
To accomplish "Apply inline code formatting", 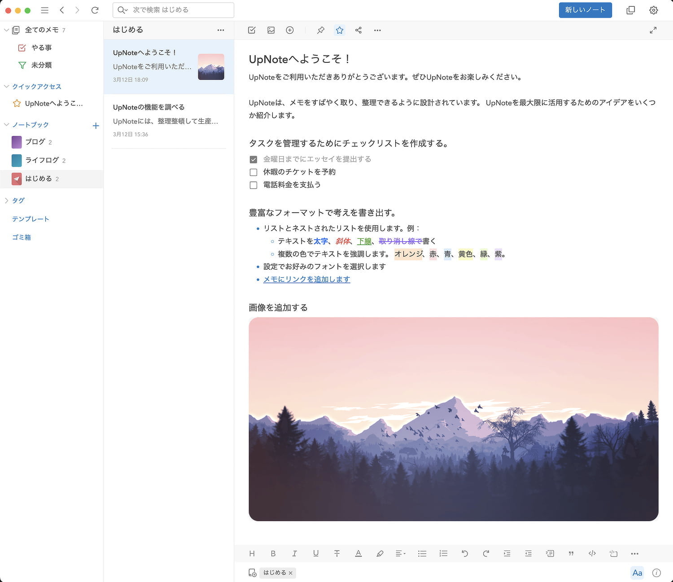I will (x=592, y=554).
